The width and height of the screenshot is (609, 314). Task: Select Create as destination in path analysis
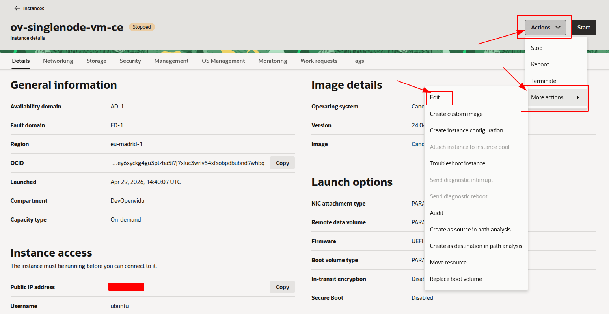pos(476,246)
